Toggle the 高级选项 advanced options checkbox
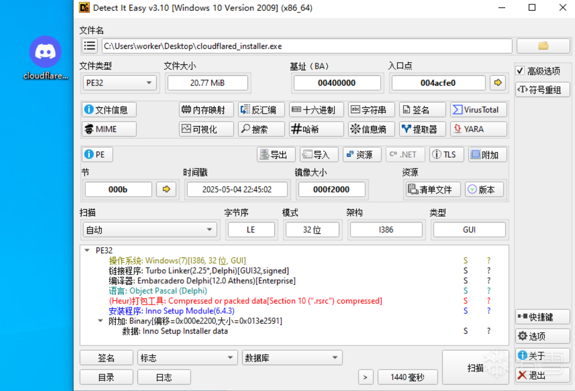The height and width of the screenshot is (391, 575). tap(520, 70)
